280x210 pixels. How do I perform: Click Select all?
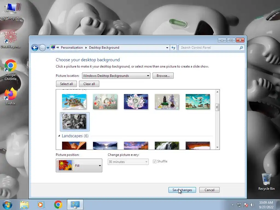point(66,84)
